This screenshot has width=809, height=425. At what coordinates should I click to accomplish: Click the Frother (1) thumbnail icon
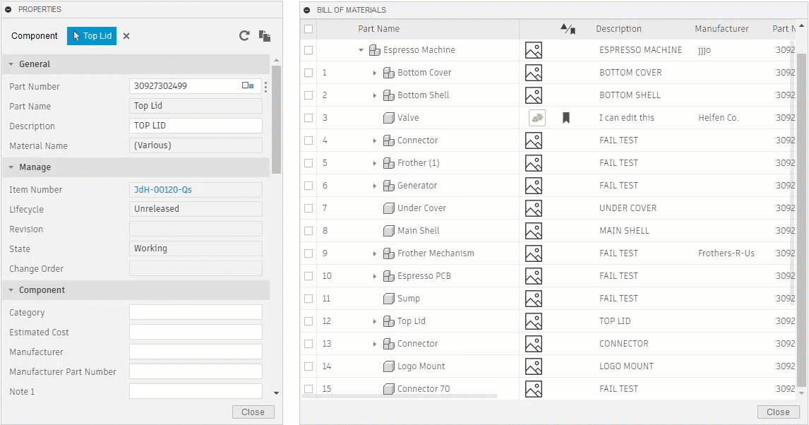[x=534, y=163]
